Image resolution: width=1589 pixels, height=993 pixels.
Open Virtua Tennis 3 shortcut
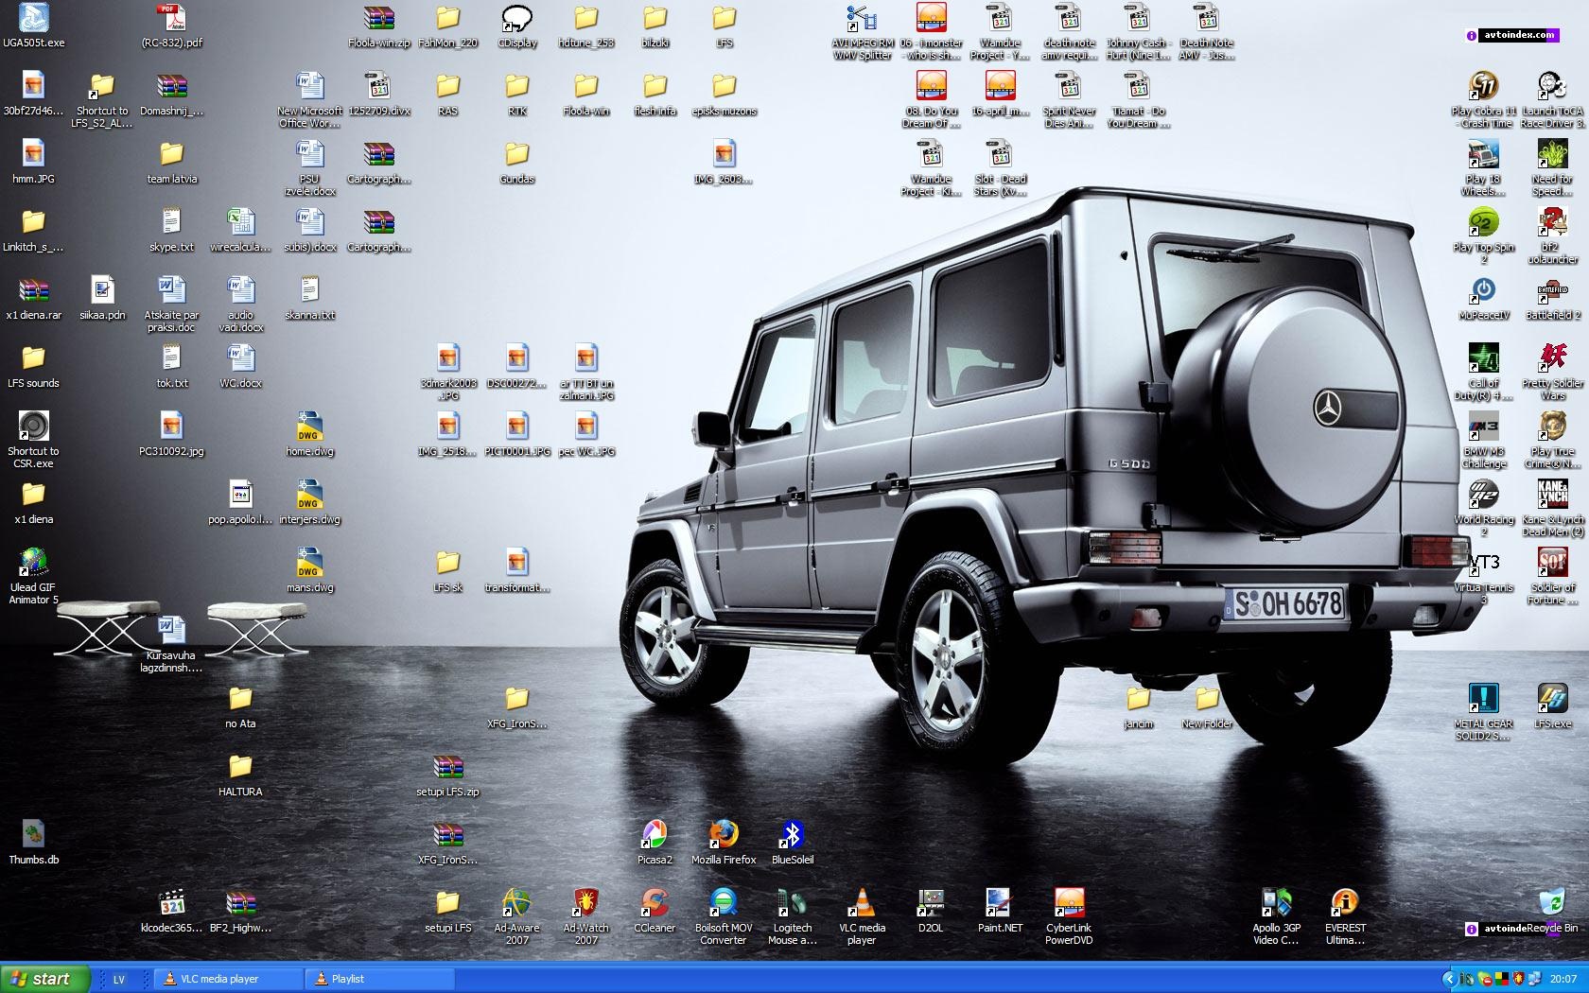click(1483, 562)
